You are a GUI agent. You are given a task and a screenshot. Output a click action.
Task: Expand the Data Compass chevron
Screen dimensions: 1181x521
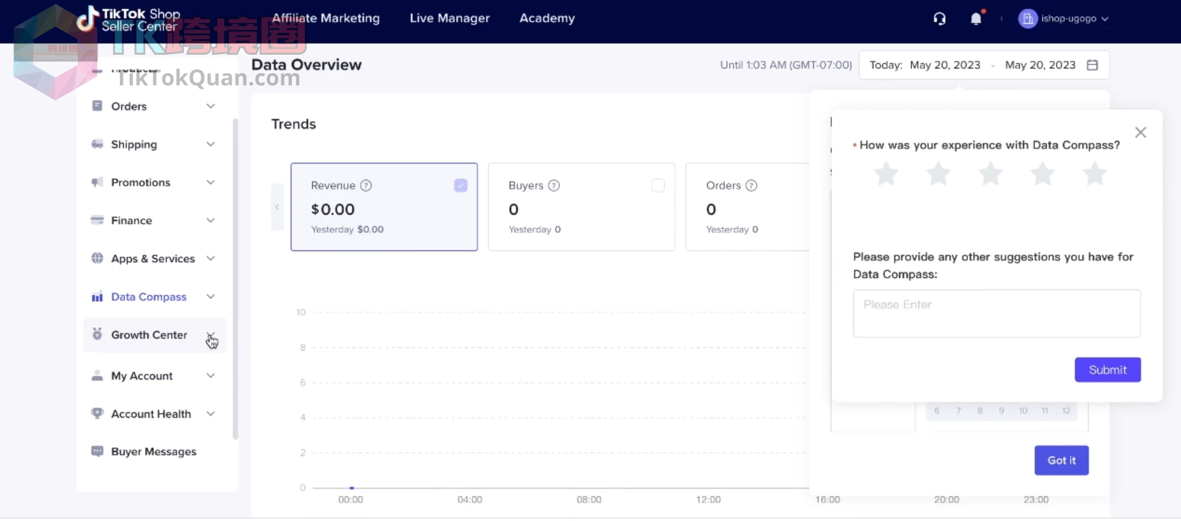(210, 296)
